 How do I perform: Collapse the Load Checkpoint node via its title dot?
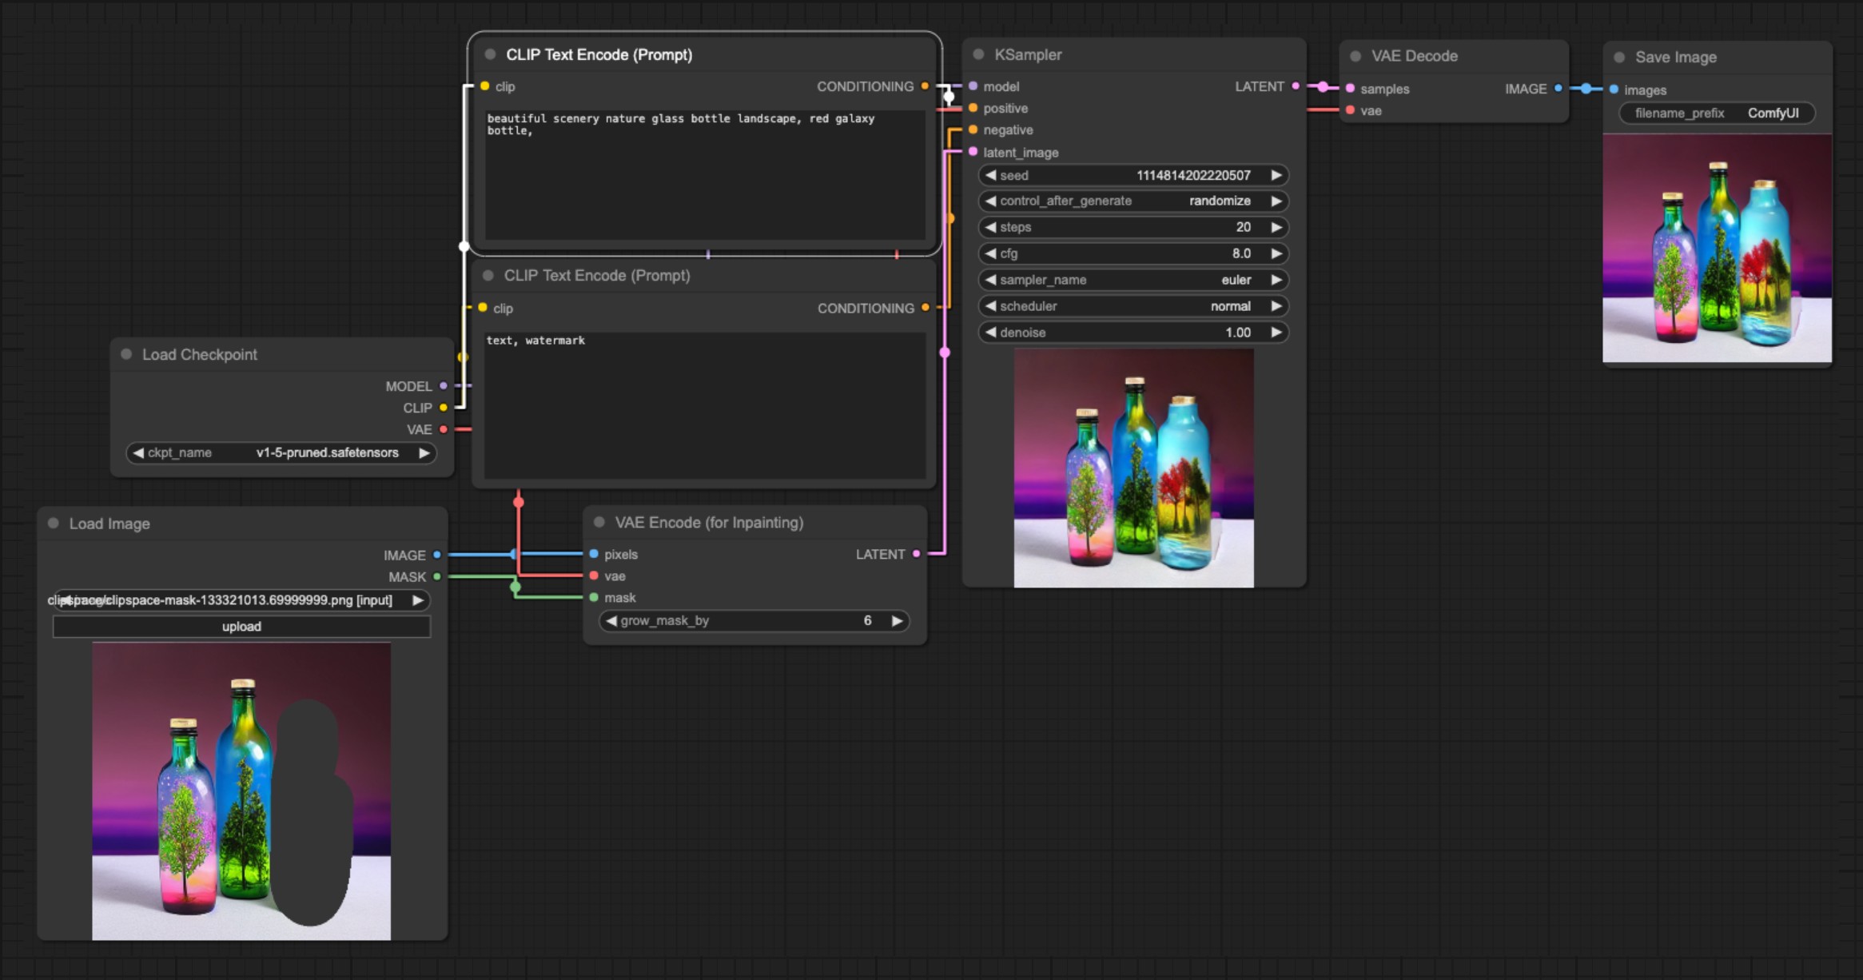click(x=126, y=354)
